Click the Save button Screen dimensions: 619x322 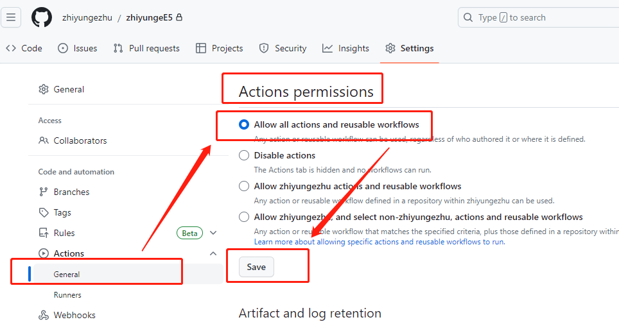(256, 267)
